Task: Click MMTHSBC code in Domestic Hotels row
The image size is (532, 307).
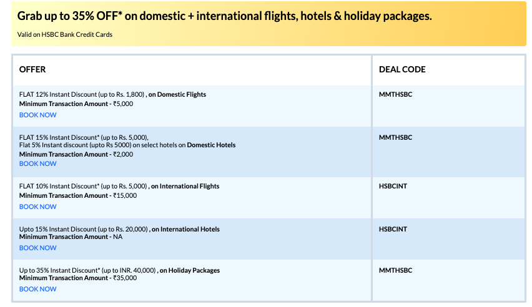Action: pyautogui.click(x=395, y=137)
